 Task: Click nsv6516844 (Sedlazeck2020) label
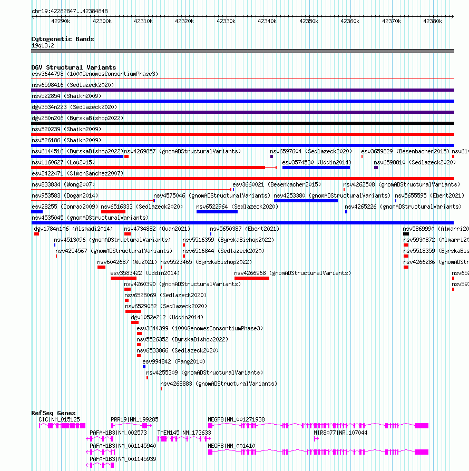click(x=223, y=251)
